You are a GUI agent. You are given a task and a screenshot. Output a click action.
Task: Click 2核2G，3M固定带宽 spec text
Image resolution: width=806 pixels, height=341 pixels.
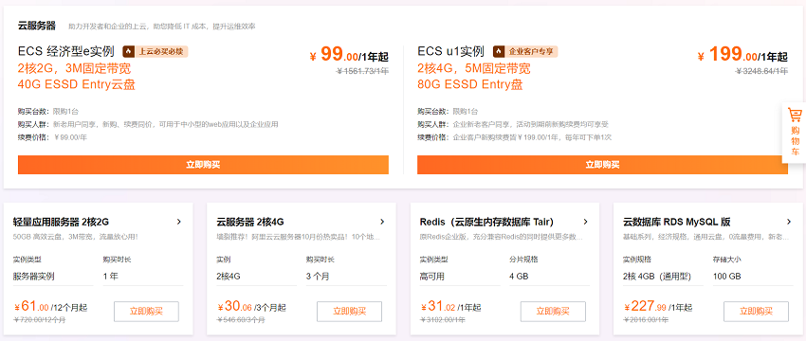click(x=75, y=68)
